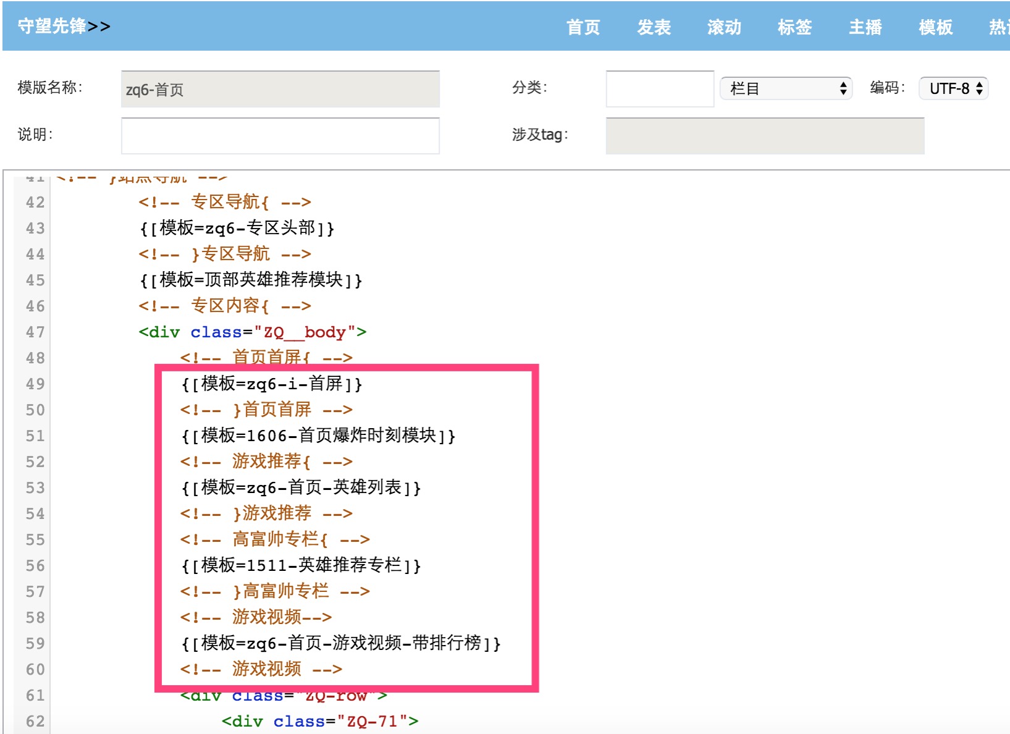Viewport: 1010px width, 734px height.
Task: Open the 守望先锋>> site title link
Action: (64, 26)
